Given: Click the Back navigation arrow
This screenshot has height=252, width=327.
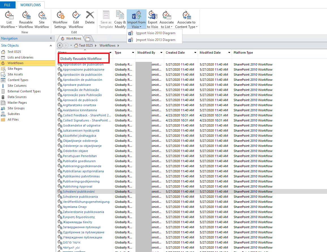Looking at the screenshot, I should (x=60, y=45).
